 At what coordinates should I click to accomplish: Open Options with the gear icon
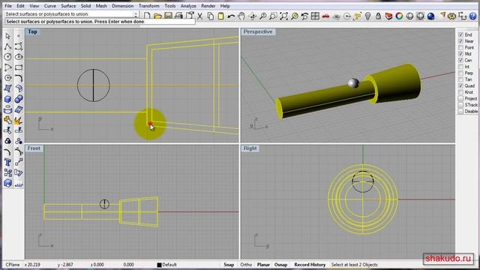[x=451, y=16]
